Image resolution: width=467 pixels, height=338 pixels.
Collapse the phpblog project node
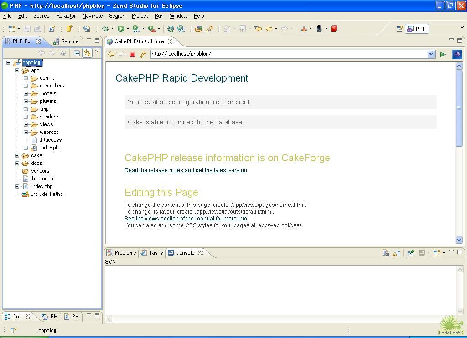click(x=8, y=62)
